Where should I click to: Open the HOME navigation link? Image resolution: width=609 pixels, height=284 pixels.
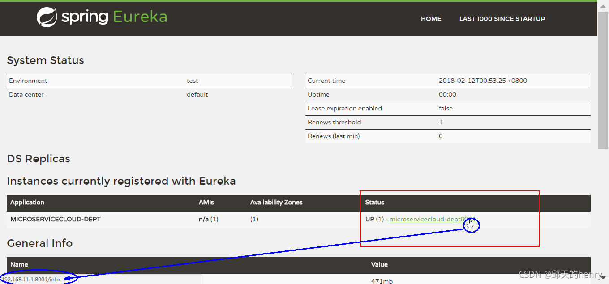click(x=431, y=19)
